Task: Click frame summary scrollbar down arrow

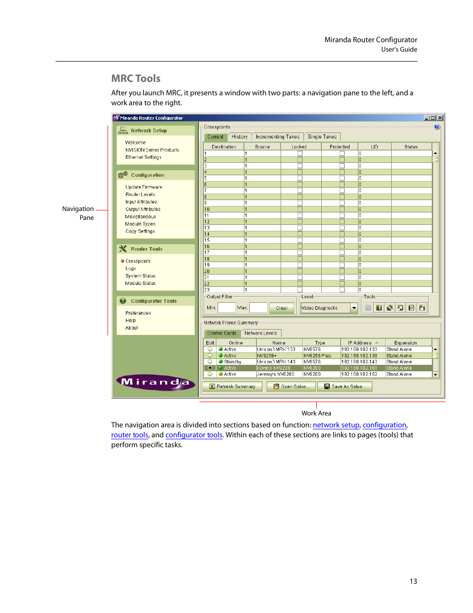Action: [x=435, y=375]
